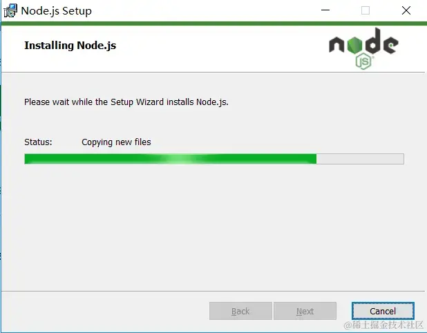The image size is (427, 333).
Task: Click the disabled maximize button
Action: tap(366, 10)
